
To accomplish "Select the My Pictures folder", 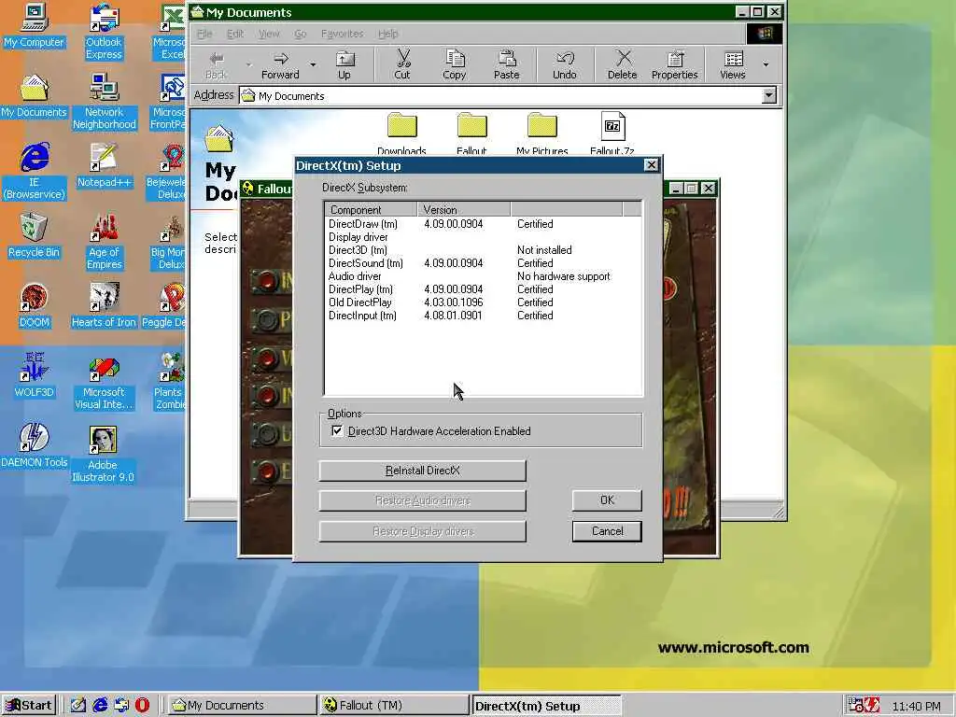I will click(542, 133).
